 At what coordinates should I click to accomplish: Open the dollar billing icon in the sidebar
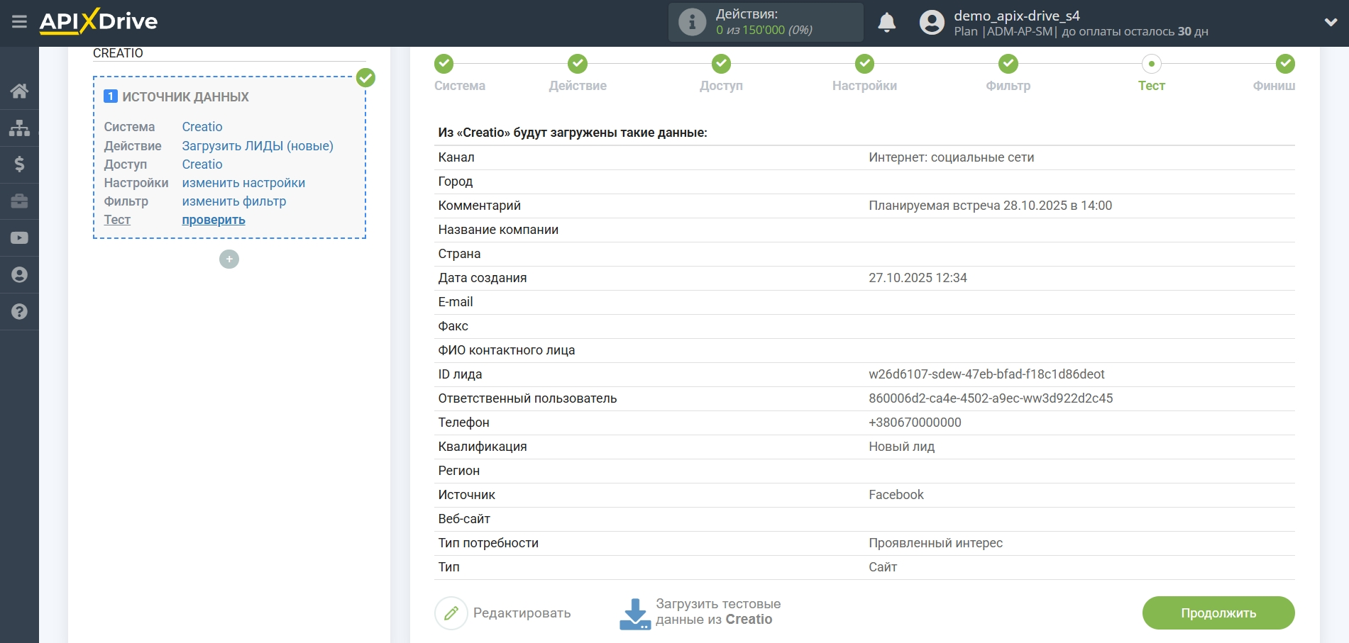tap(19, 164)
